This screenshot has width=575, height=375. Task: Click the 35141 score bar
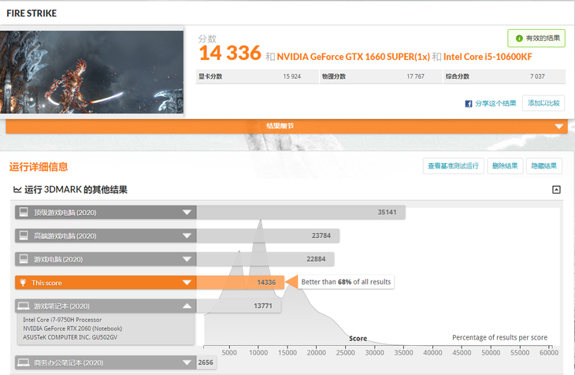(301, 213)
